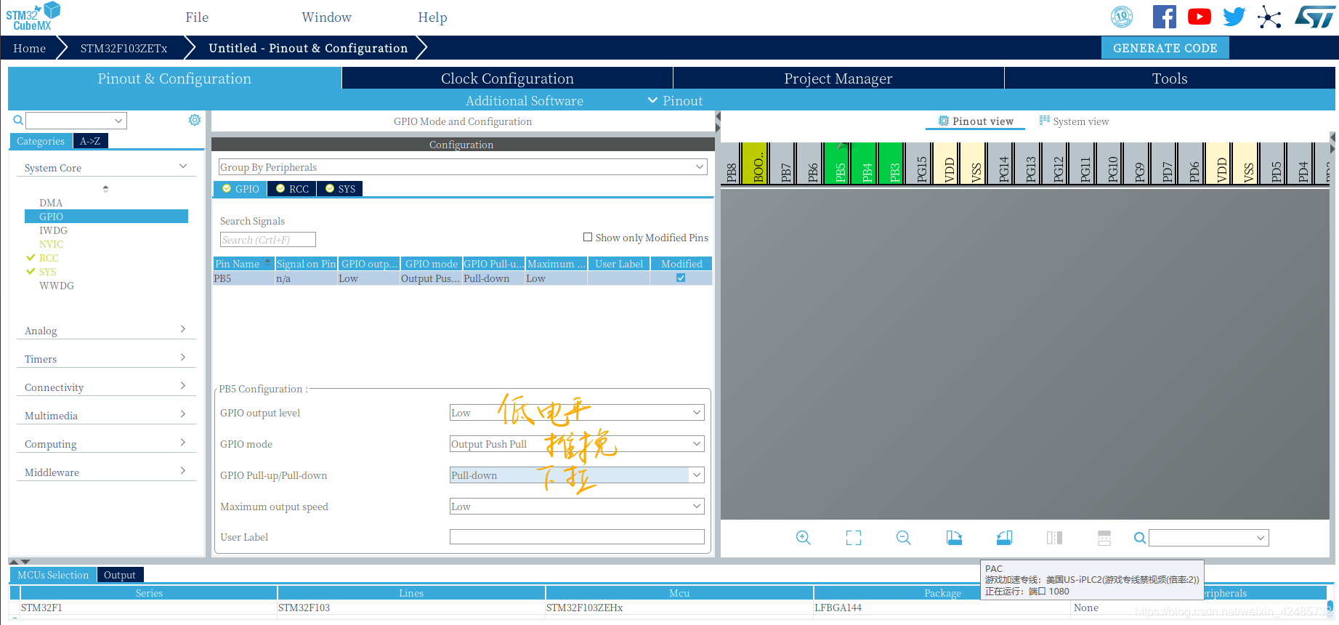
Task: Expand the Multimedia category
Action: coord(105,416)
